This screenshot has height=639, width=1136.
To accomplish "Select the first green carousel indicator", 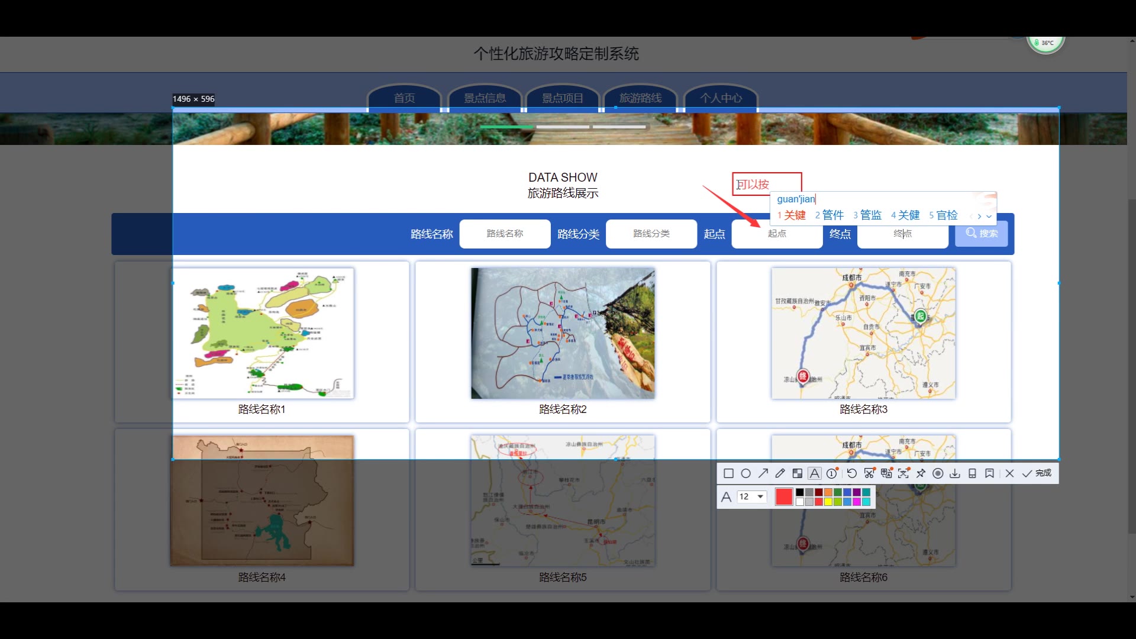I will point(506,127).
